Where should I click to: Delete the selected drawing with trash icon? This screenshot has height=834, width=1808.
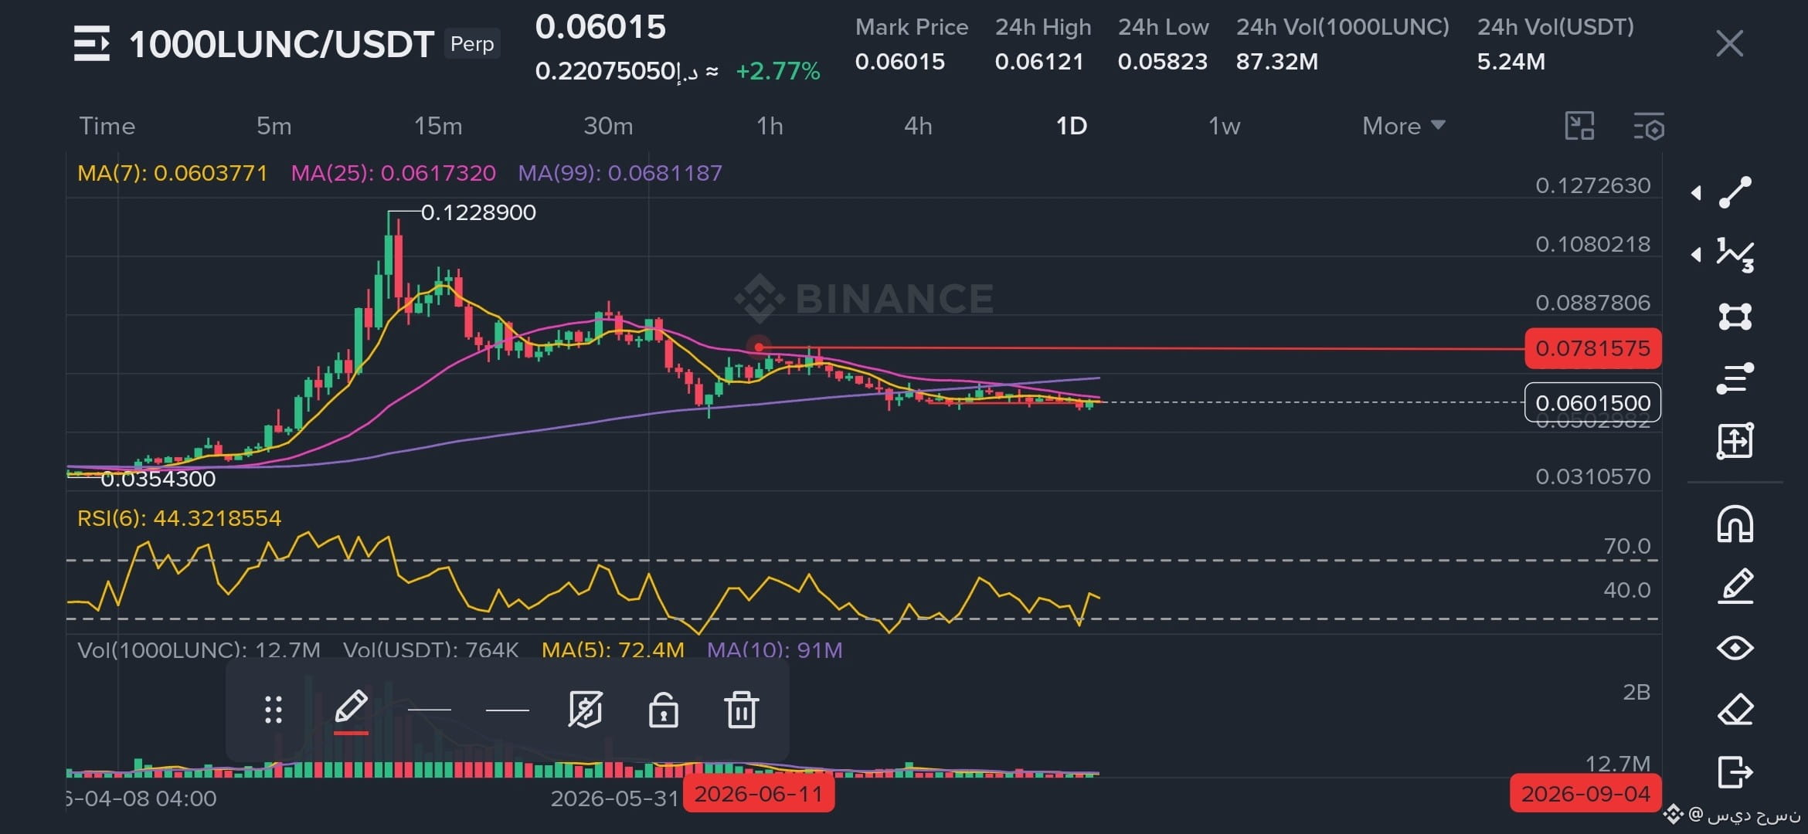coord(741,710)
